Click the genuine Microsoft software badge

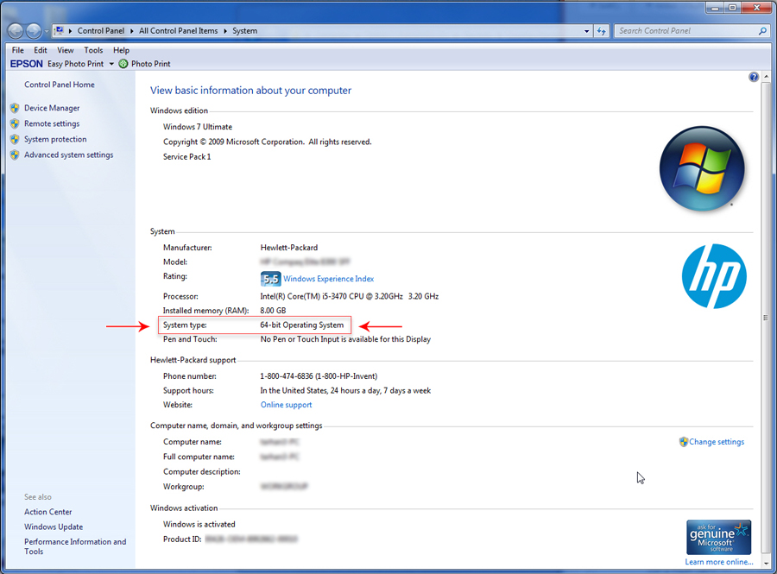[x=718, y=537]
